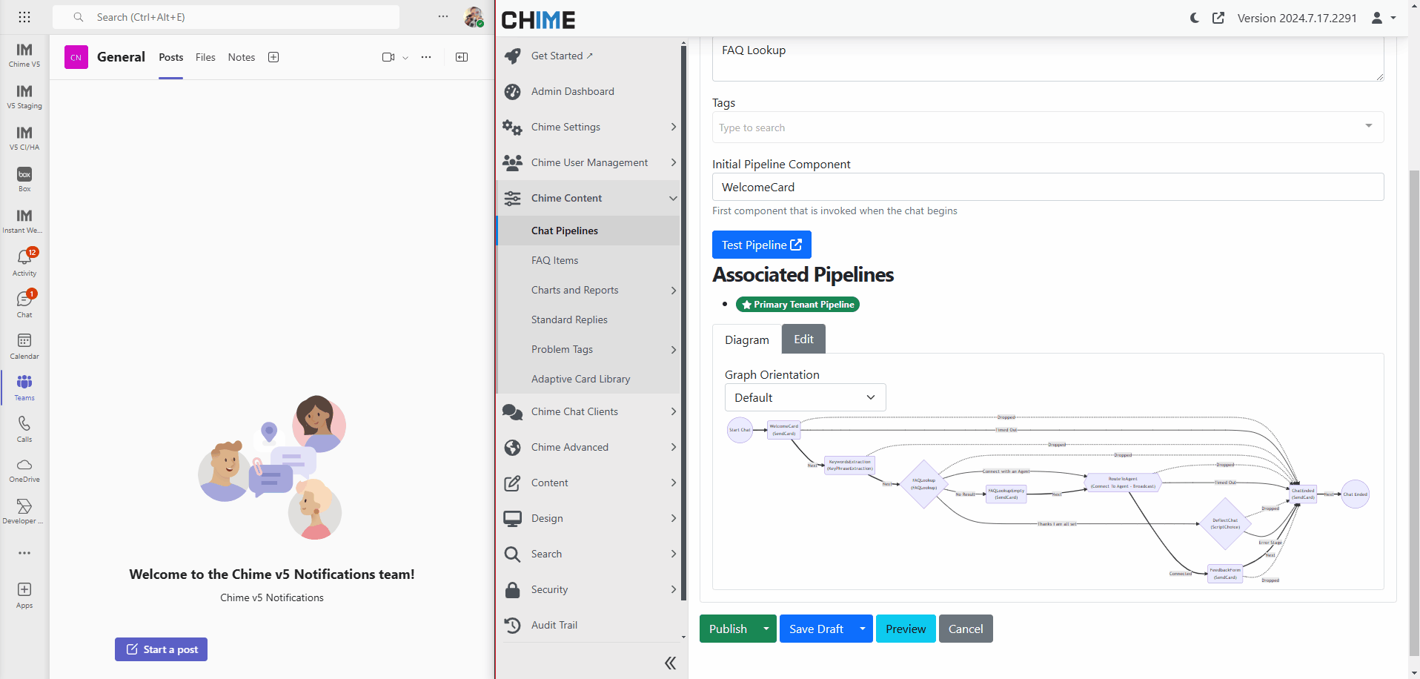Screen dimensions: 1420x679
Task: Toggle the channel info pane icon
Action: tap(462, 57)
